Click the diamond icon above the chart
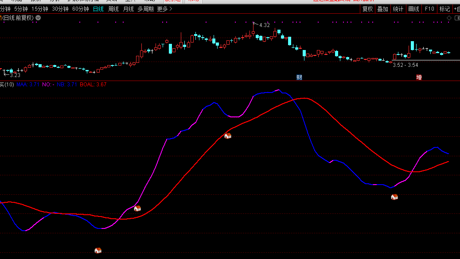 [x=449, y=18]
